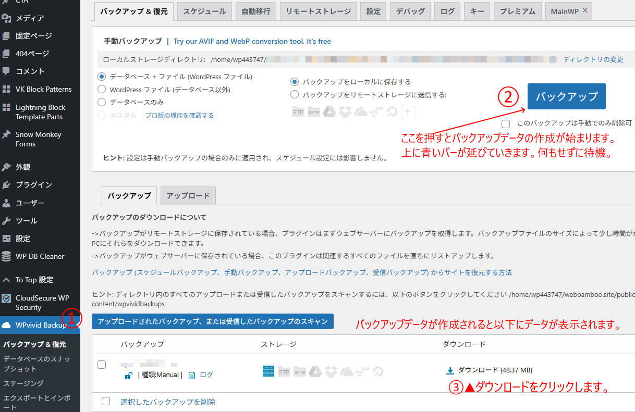Check このバックアップは手動でのみ削除可 checkbox
The height and width of the screenshot is (412, 635).
(505, 123)
